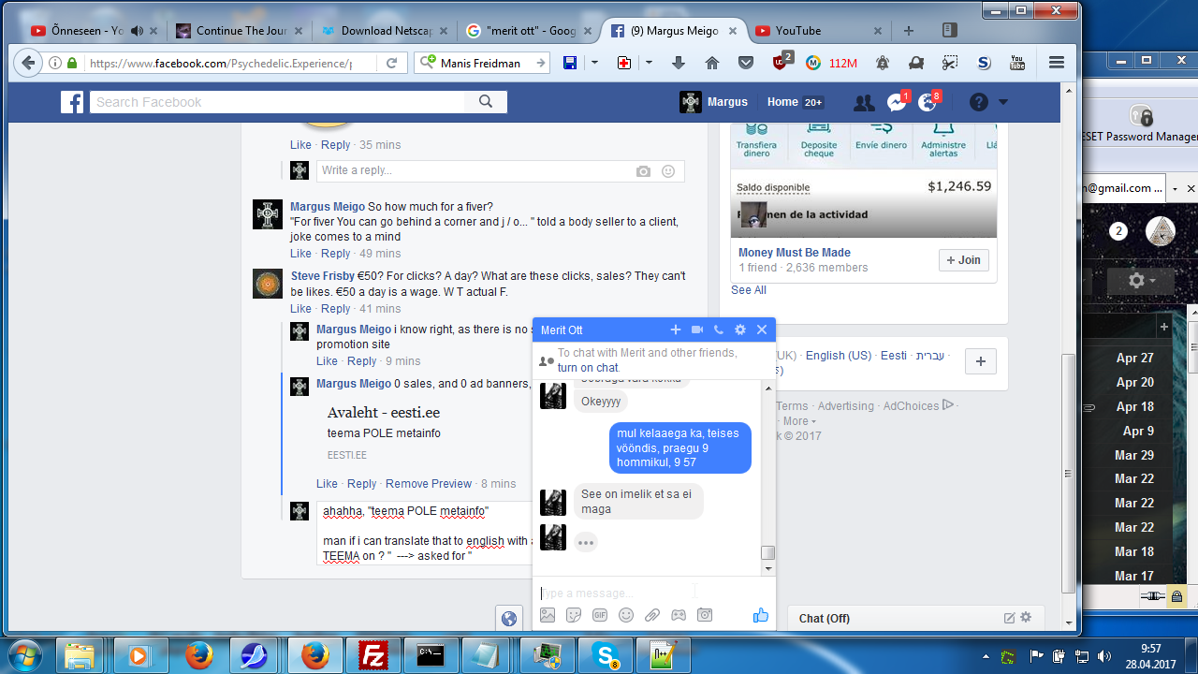Remove Preview on the eesti.ee comment

pos(429,484)
